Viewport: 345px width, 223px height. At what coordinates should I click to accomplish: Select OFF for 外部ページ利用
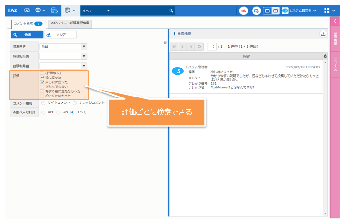[x=44, y=112]
